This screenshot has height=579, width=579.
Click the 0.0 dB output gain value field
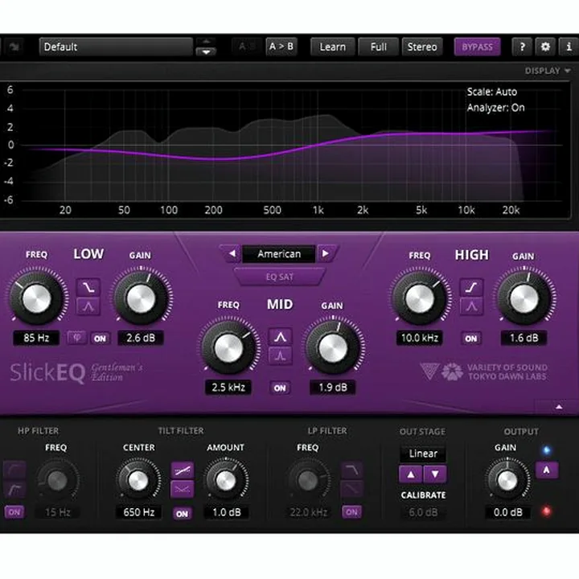click(x=508, y=512)
